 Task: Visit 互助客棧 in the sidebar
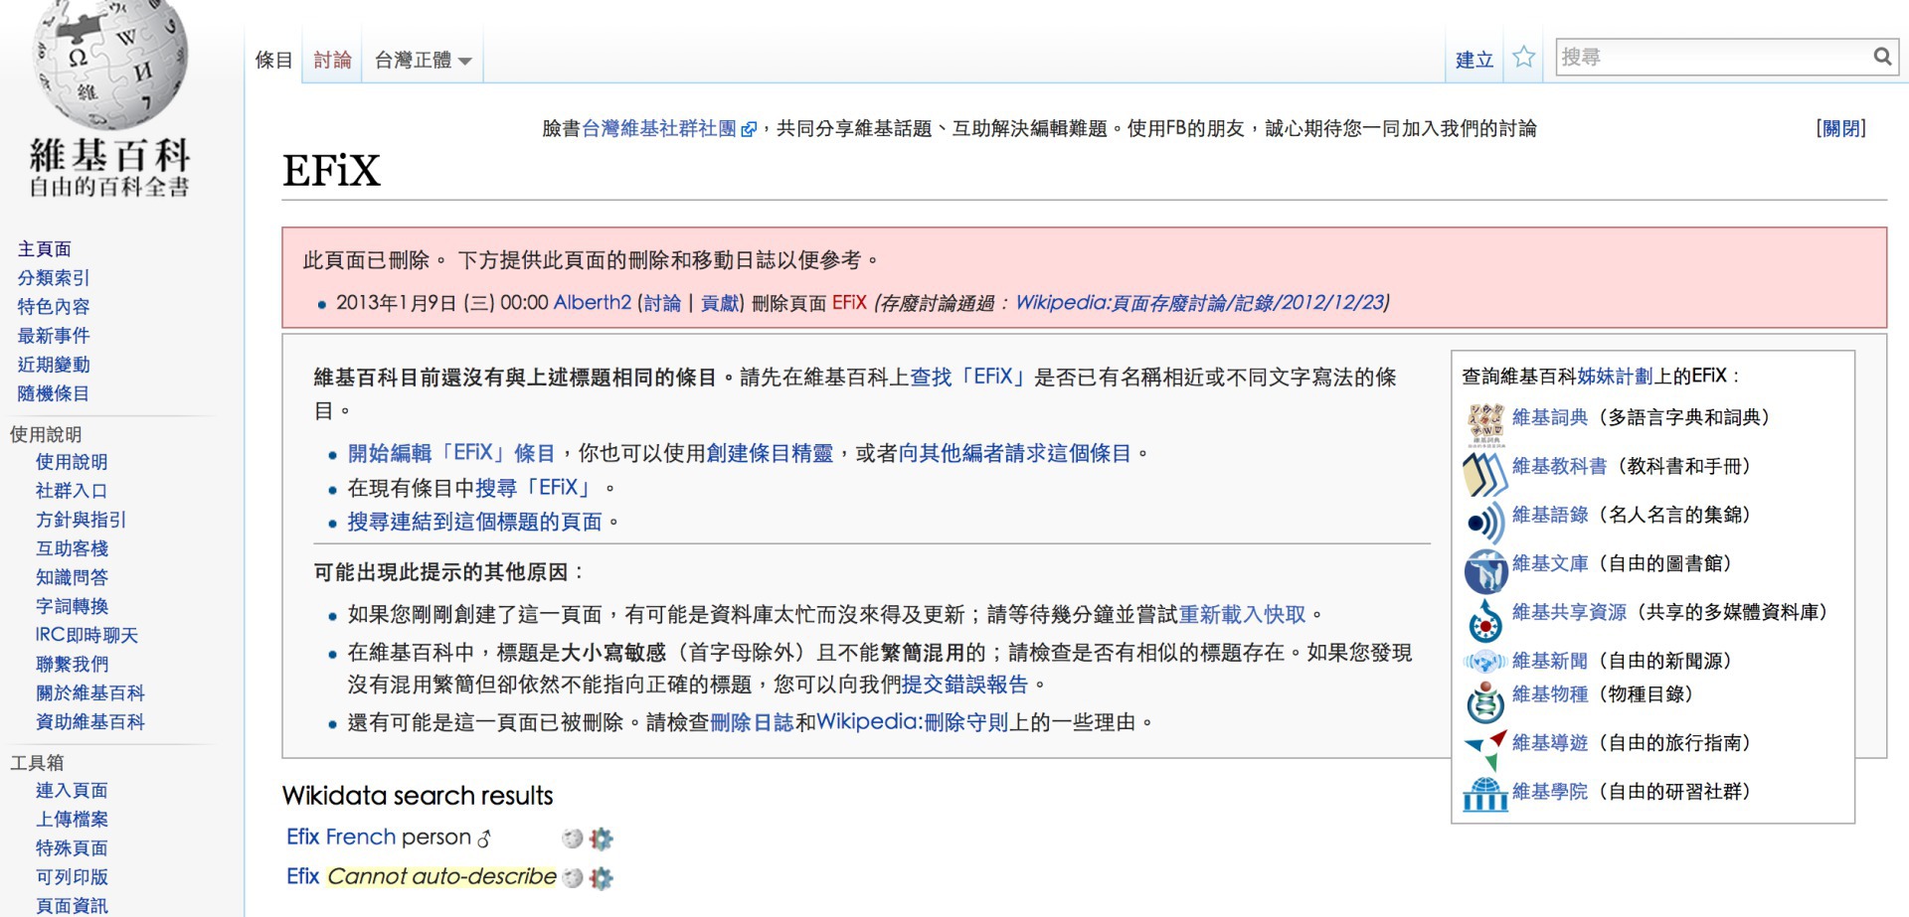[72, 547]
